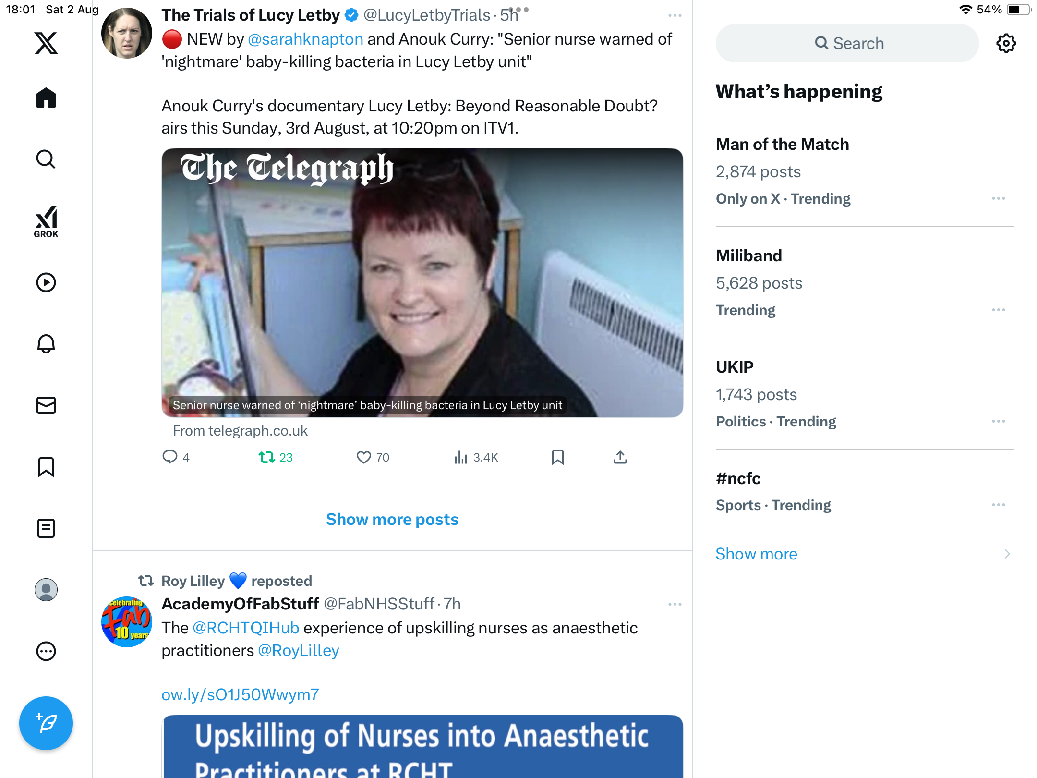The height and width of the screenshot is (778, 1037).
Task: Open trends settings gear icon
Action: [x=1006, y=43]
